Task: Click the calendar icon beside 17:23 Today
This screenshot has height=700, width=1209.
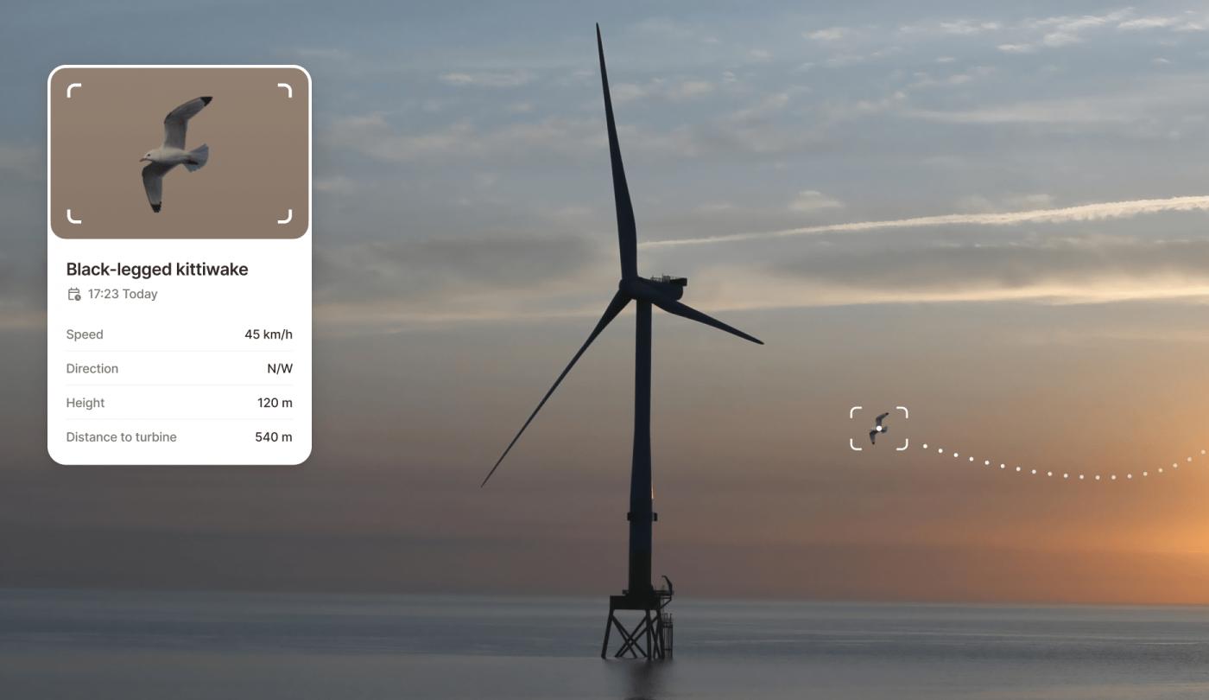Action: [74, 294]
